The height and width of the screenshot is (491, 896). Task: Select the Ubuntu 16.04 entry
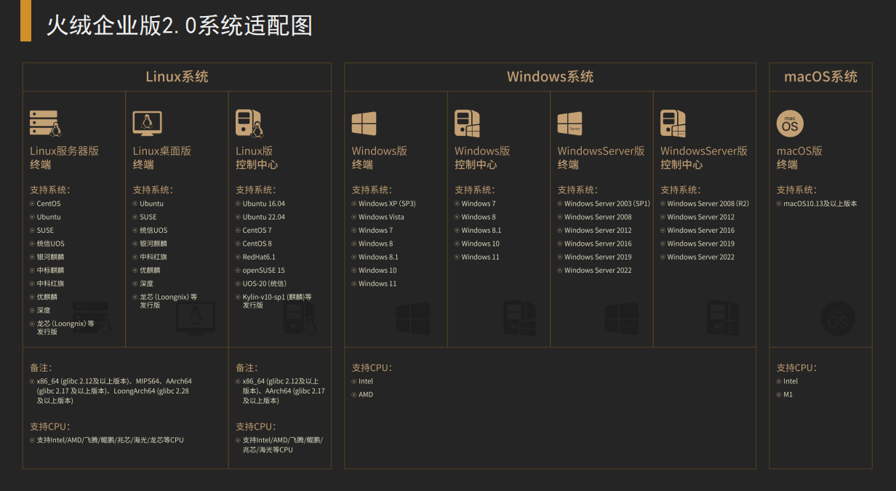click(x=264, y=204)
